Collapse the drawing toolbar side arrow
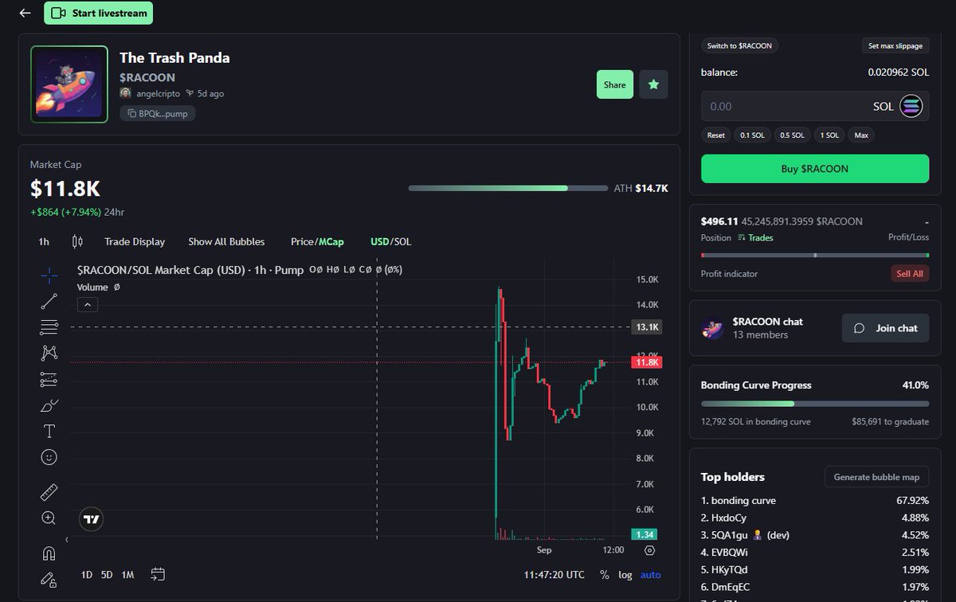 click(67, 540)
